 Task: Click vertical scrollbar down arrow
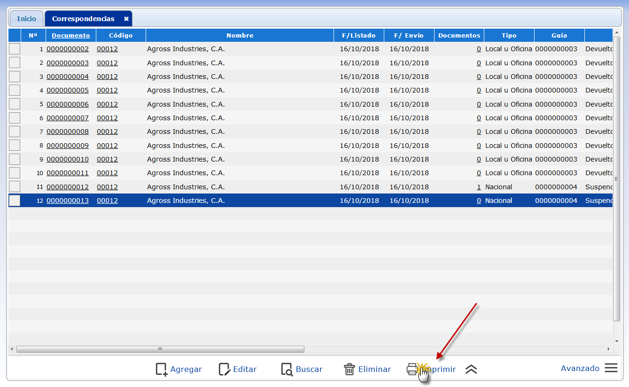[617, 341]
